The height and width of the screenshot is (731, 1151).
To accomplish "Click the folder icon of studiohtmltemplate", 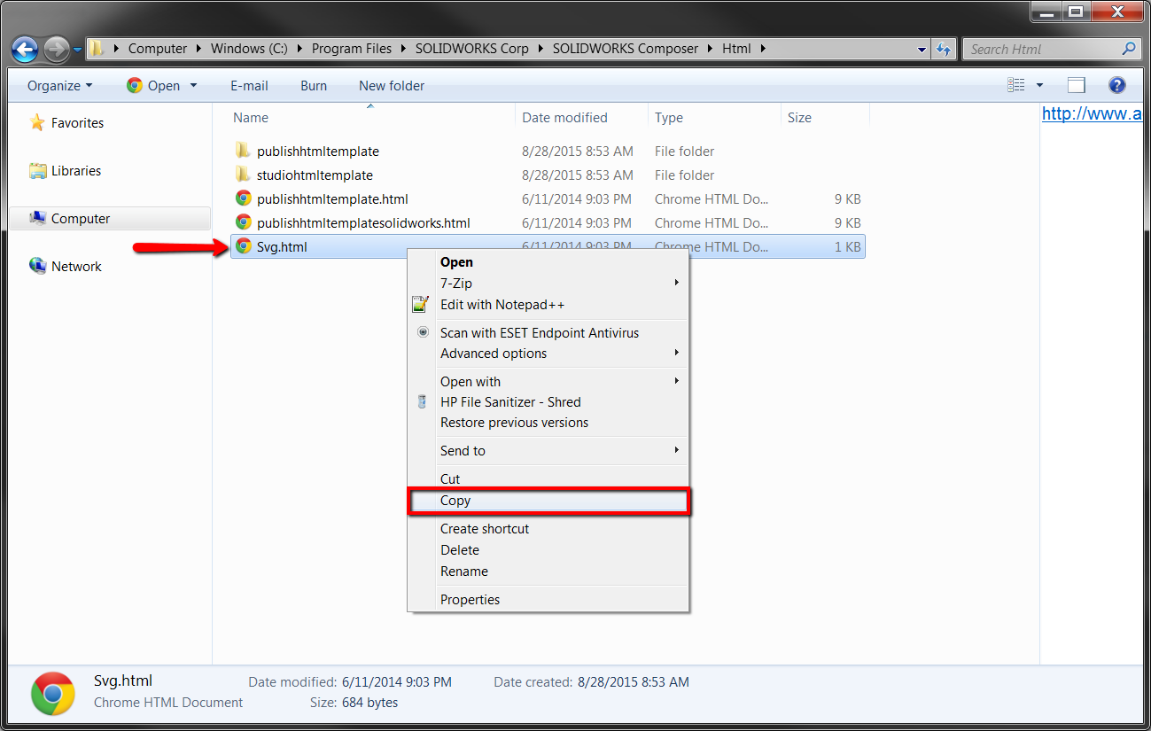I will tap(243, 175).
